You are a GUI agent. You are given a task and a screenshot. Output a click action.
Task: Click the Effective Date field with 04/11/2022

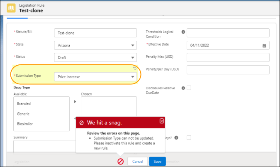228,45
